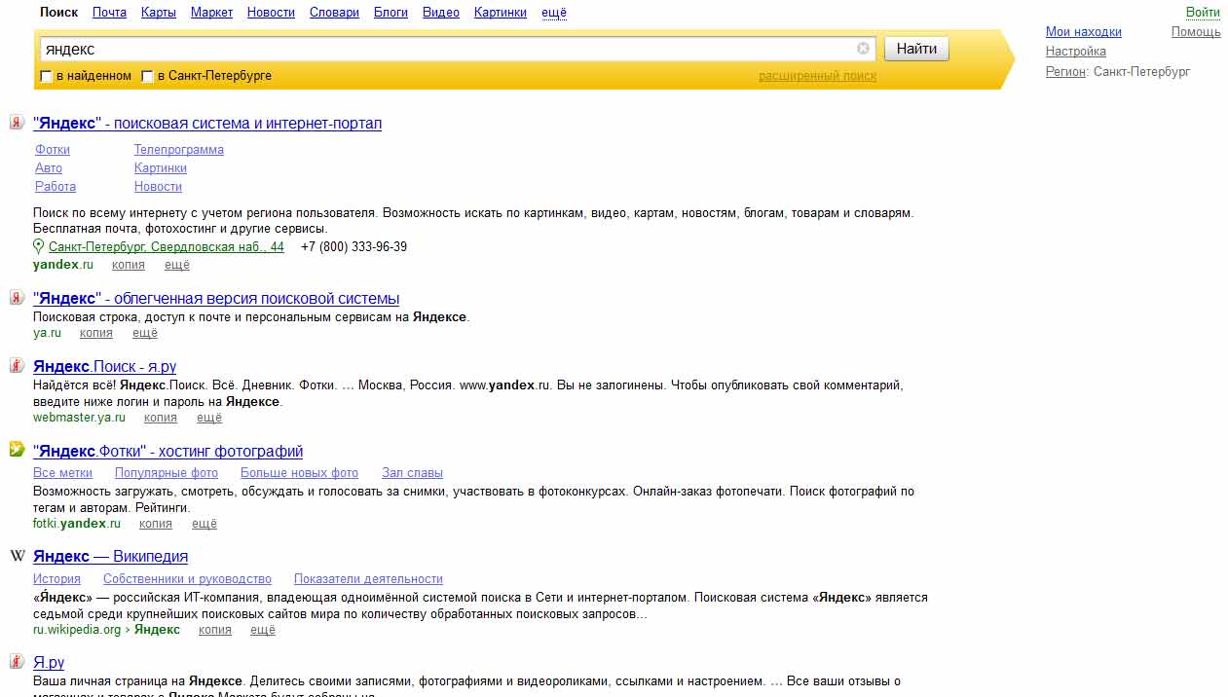Open the расширенный поиск link

pyautogui.click(x=817, y=76)
